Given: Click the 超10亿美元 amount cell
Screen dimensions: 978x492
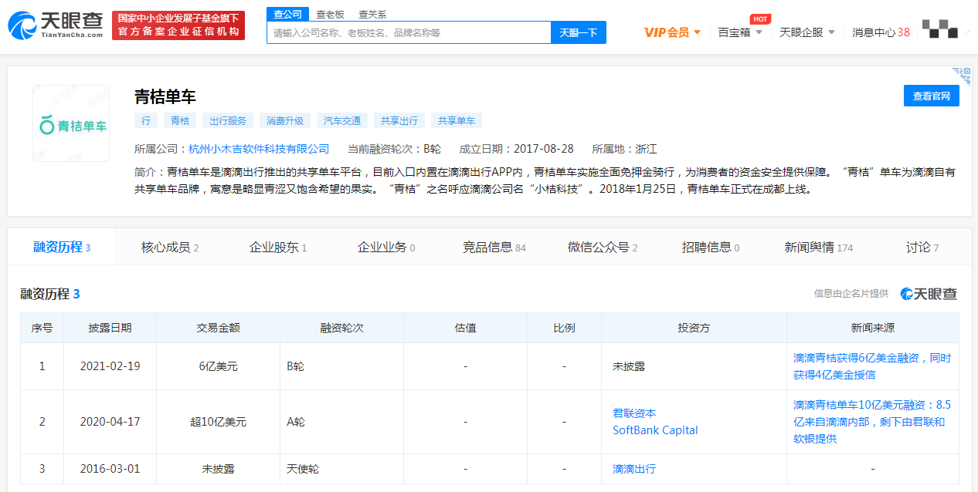Looking at the screenshot, I should coord(219,422).
